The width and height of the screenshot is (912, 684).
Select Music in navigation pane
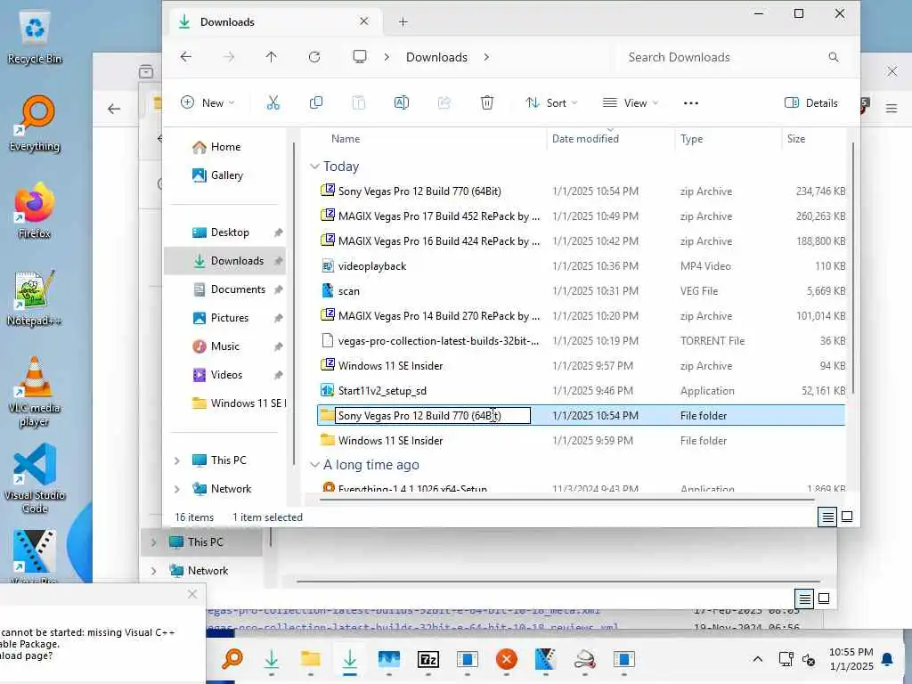pyautogui.click(x=225, y=346)
